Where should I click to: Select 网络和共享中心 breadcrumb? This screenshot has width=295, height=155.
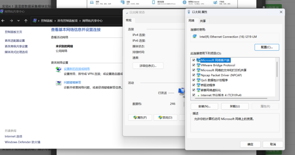click(x=92, y=21)
